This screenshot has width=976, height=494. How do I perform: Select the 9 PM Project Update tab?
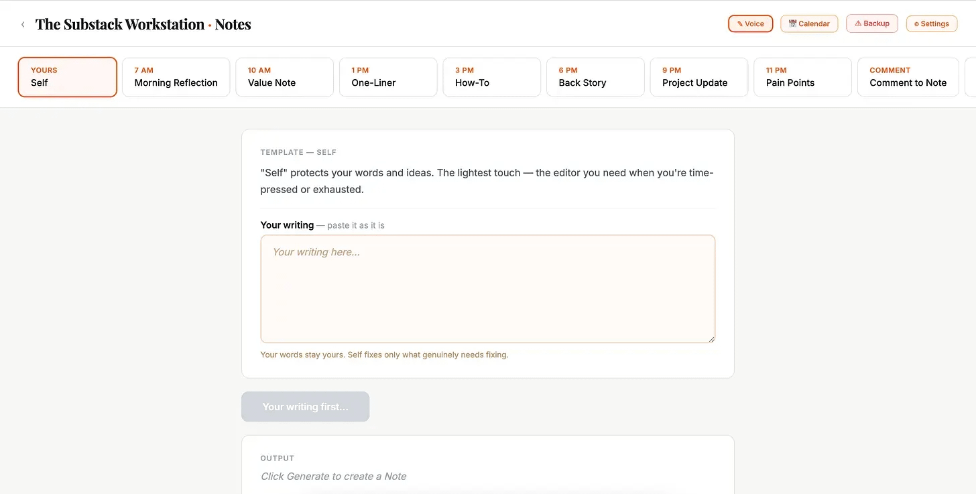(x=698, y=77)
